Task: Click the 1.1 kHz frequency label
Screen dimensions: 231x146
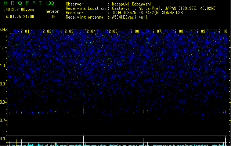Action: click(x=3, y=47)
